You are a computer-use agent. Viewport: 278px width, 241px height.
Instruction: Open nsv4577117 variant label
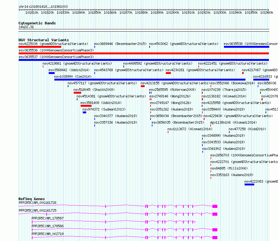[102, 83]
